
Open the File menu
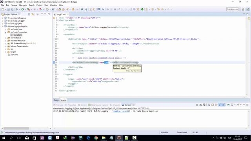pos(2,5)
